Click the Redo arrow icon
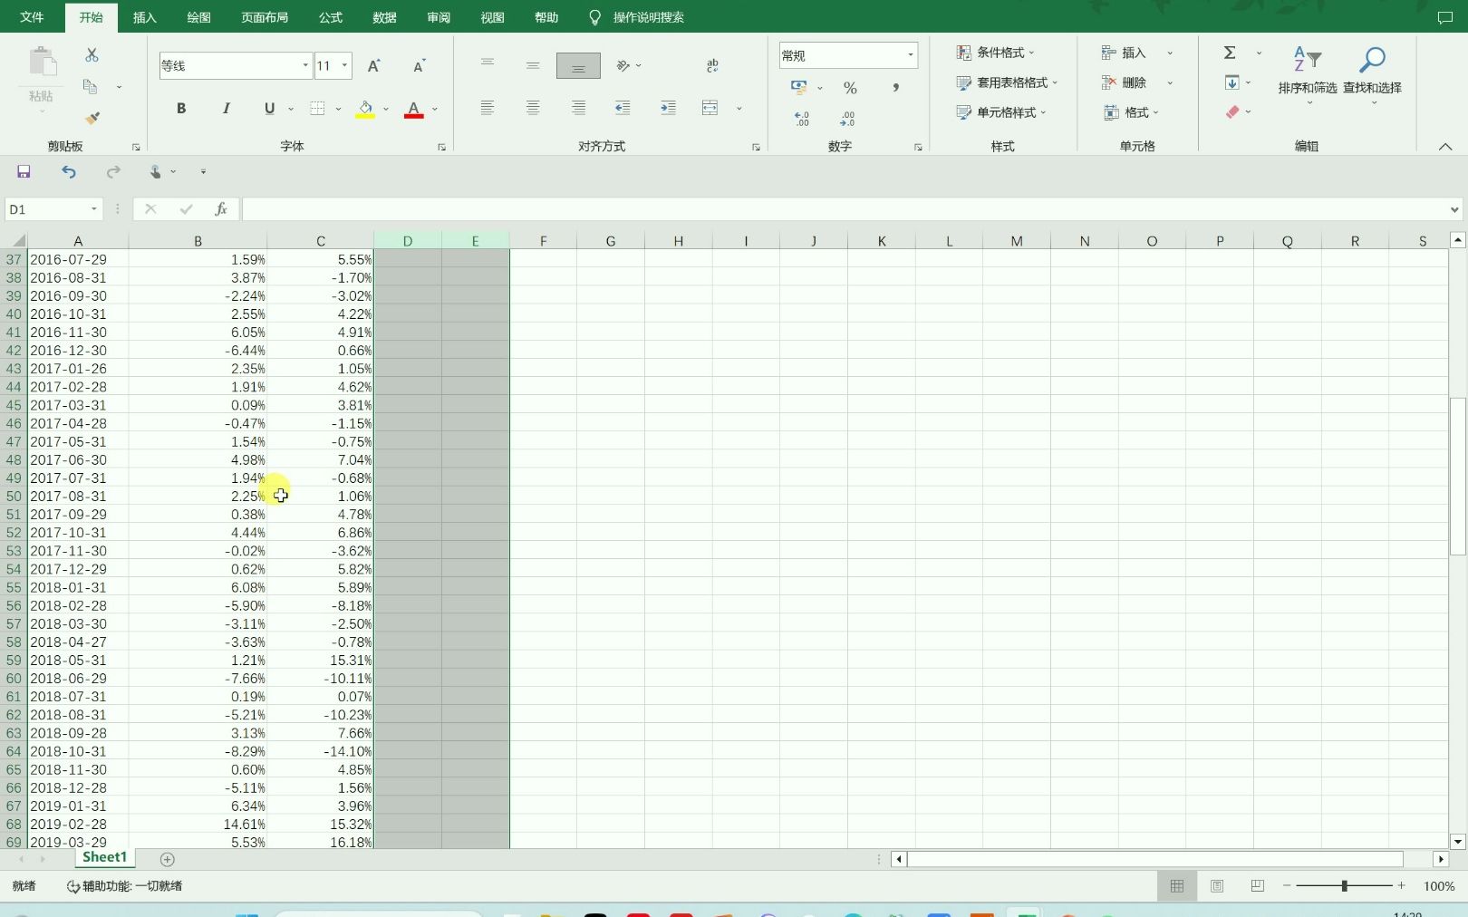The height and width of the screenshot is (917, 1468). click(113, 171)
